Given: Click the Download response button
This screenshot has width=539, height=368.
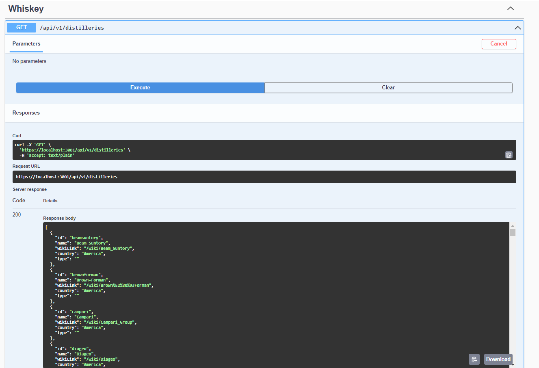Looking at the screenshot, I should coord(498,359).
